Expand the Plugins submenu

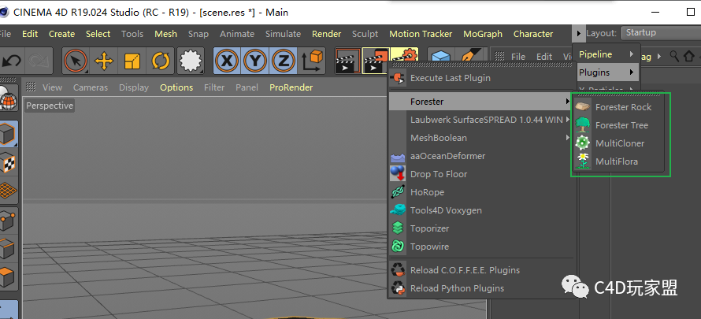click(606, 72)
